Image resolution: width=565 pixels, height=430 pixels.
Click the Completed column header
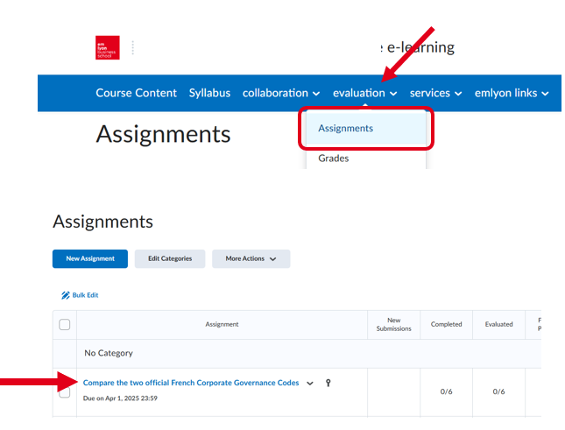pyautogui.click(x=446, y=324)
